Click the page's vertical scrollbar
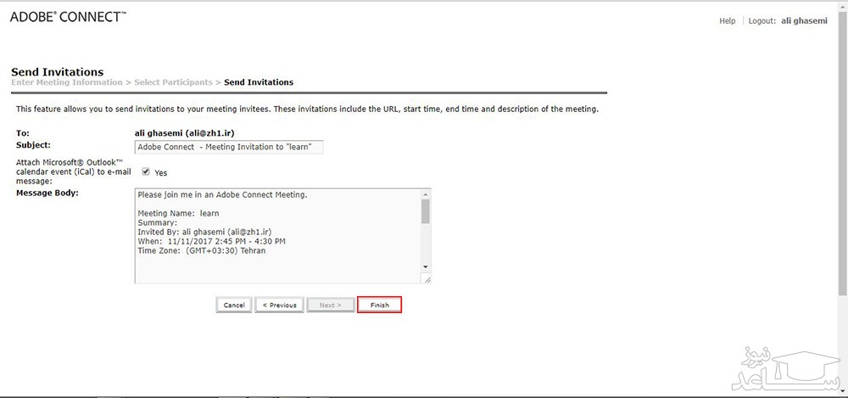This screenshot has width=848, height=398. pyautogui.click(x=842, y=170)
